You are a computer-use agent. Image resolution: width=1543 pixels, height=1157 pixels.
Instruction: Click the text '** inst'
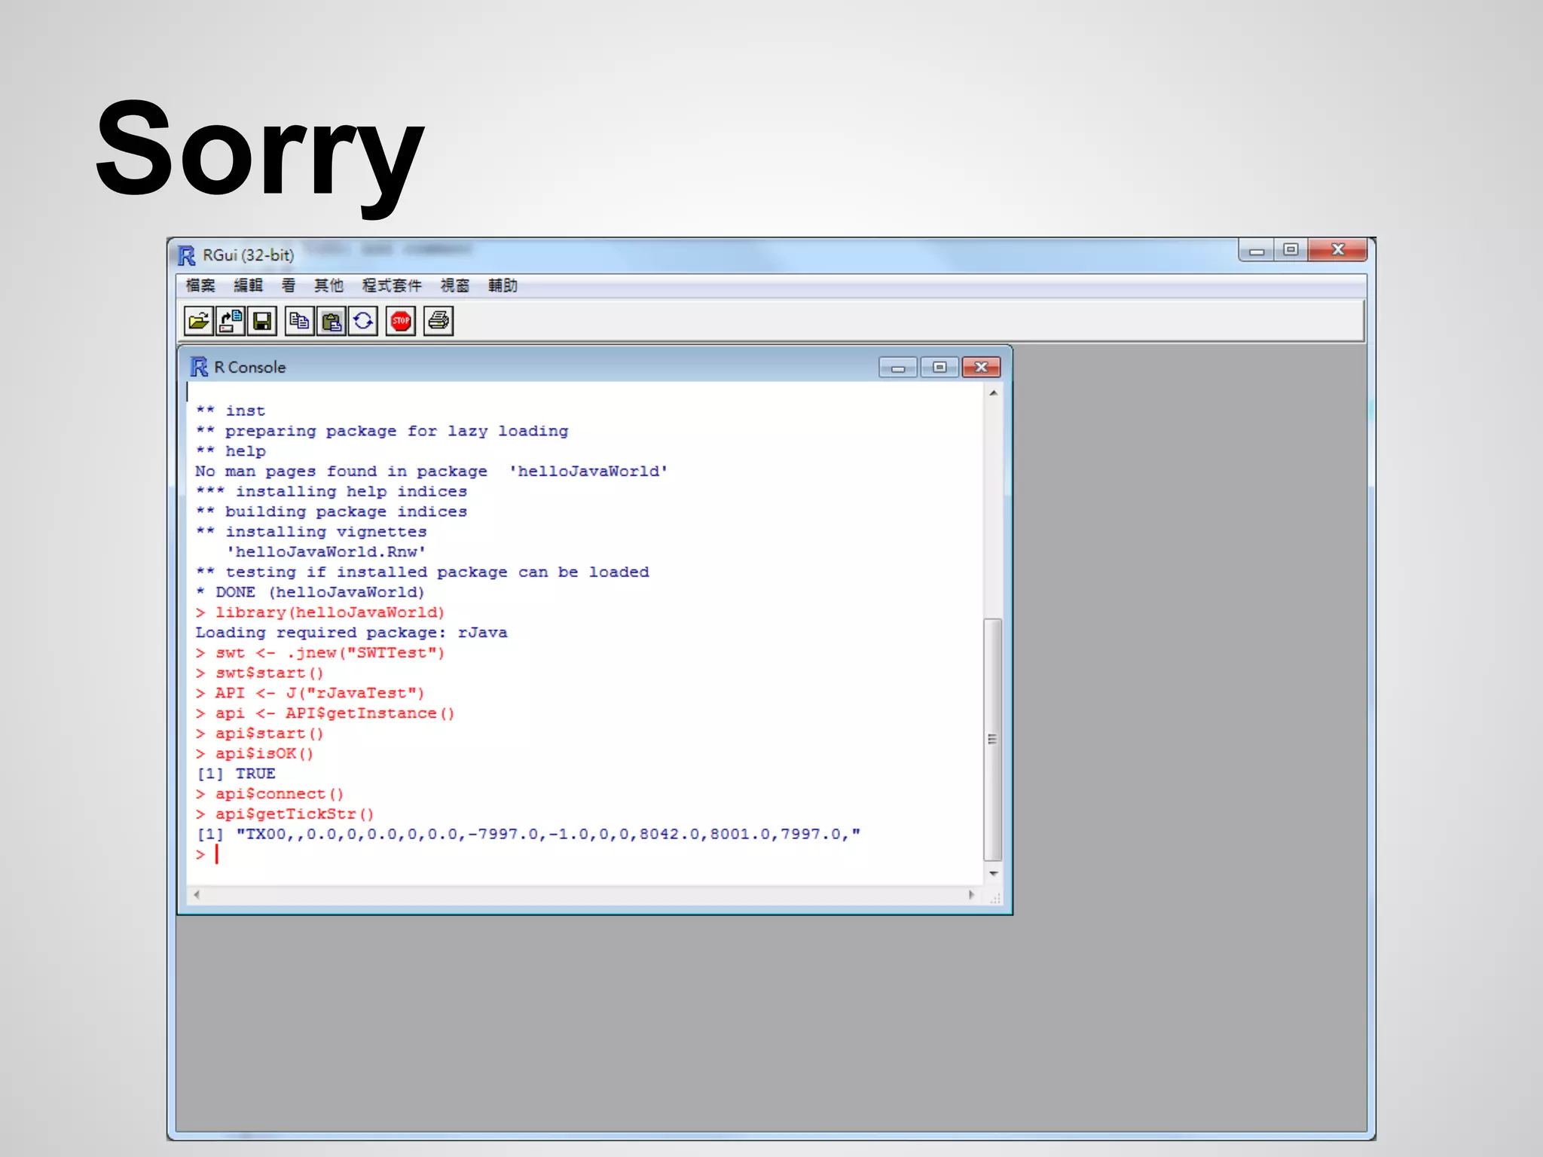(x=231, y=411)
